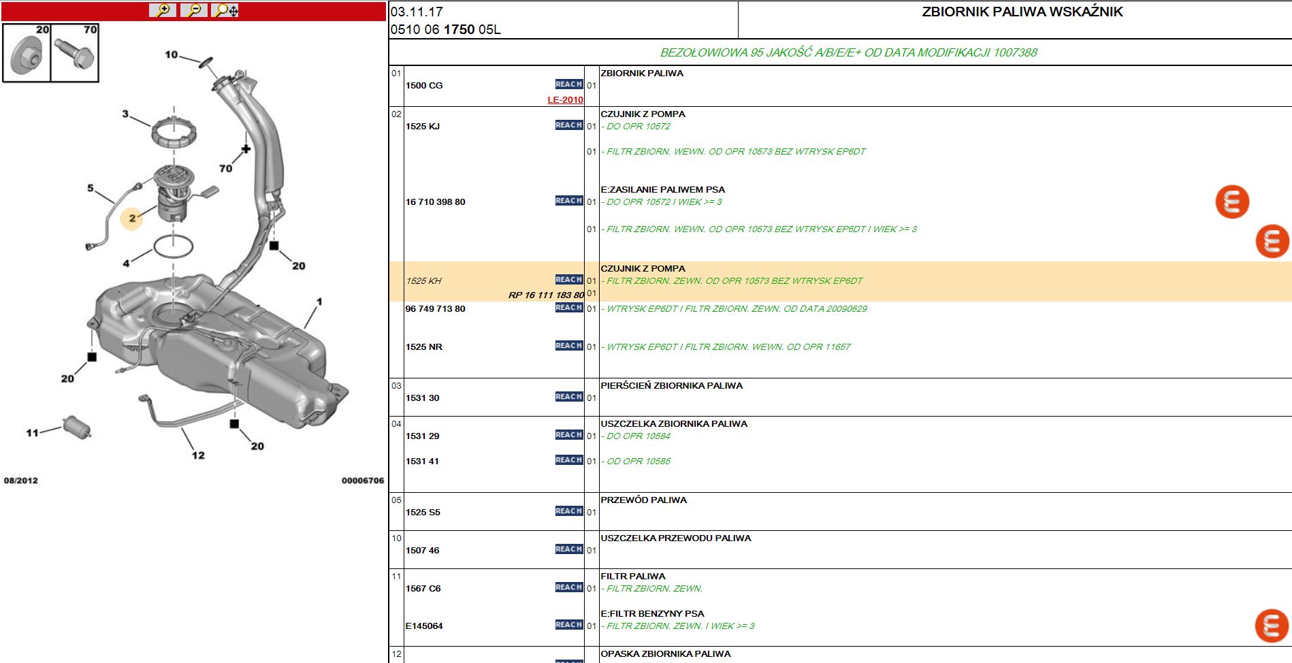The height and width of the screenshot is (663, 1292).
Task: Click the bolt thumbnail labeled 70
Action: click(x=75, y=53)
